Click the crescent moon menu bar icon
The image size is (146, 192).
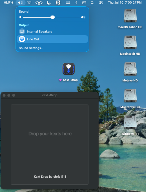(x=49, y=3)
